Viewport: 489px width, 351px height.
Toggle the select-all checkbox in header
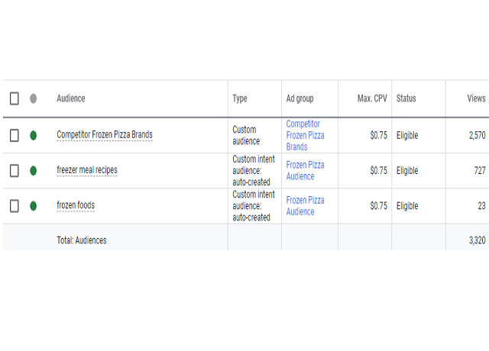pos(14,98)
